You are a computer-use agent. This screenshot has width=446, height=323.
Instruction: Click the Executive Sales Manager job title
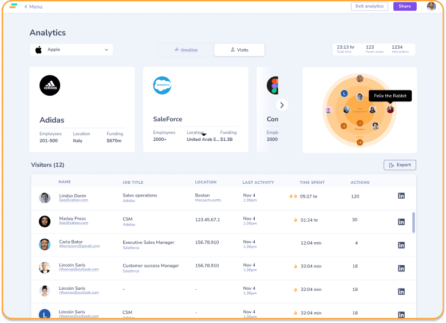[x=148, y=242]
